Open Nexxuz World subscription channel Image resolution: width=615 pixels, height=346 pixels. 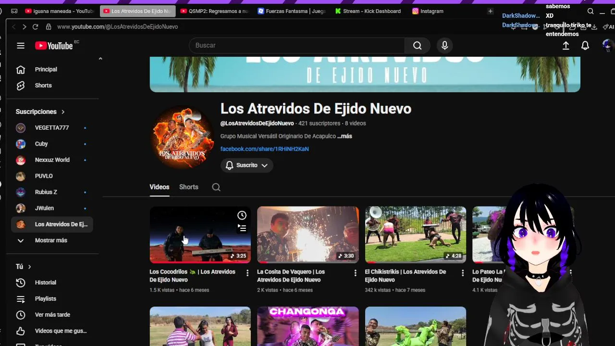(x=52, y=160)
